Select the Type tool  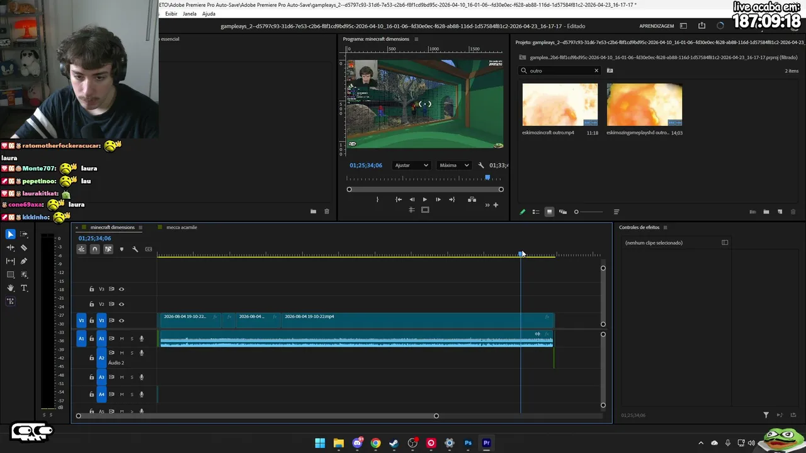tap(24, 288)
